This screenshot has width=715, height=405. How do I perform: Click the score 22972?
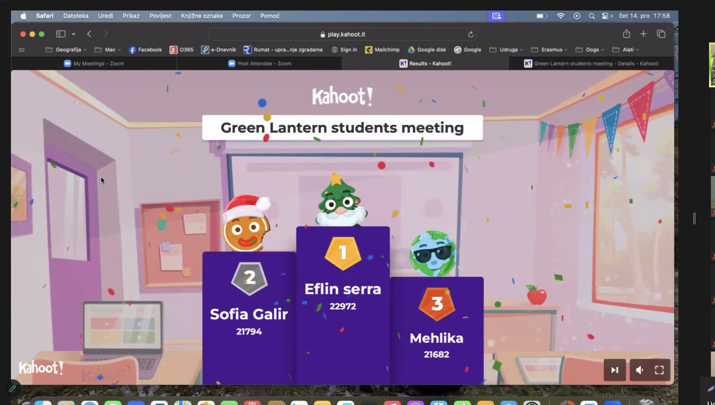click(343, 306)
